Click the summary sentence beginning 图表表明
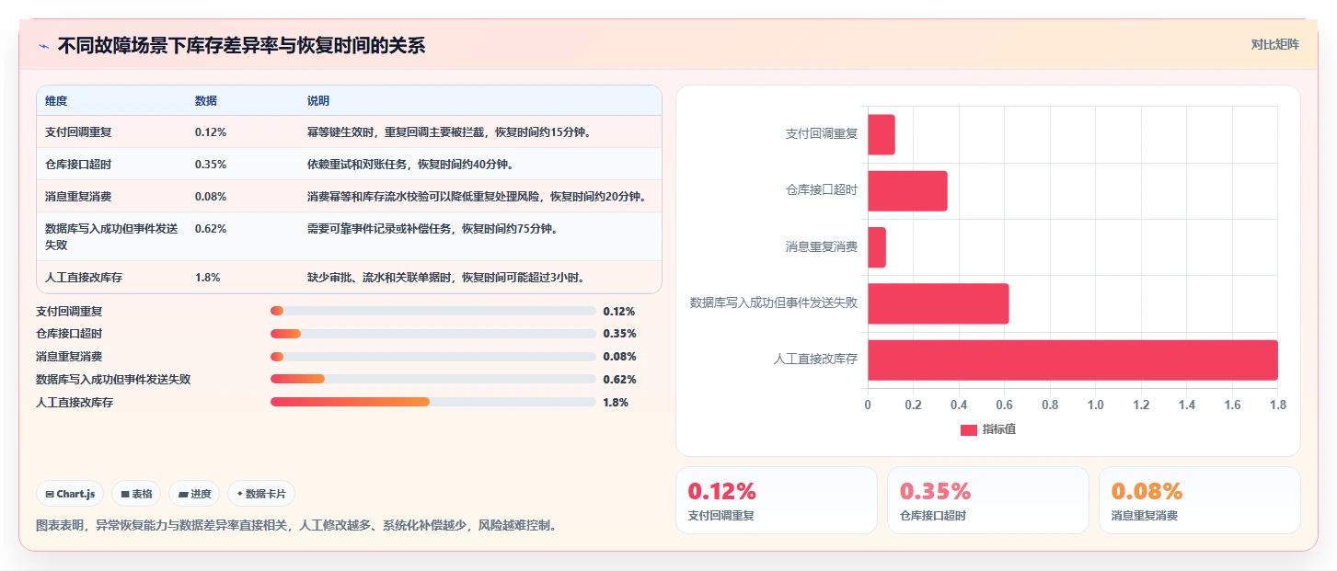The width and height of the screenshot is (1337, 571). click(x=296, y=526)
